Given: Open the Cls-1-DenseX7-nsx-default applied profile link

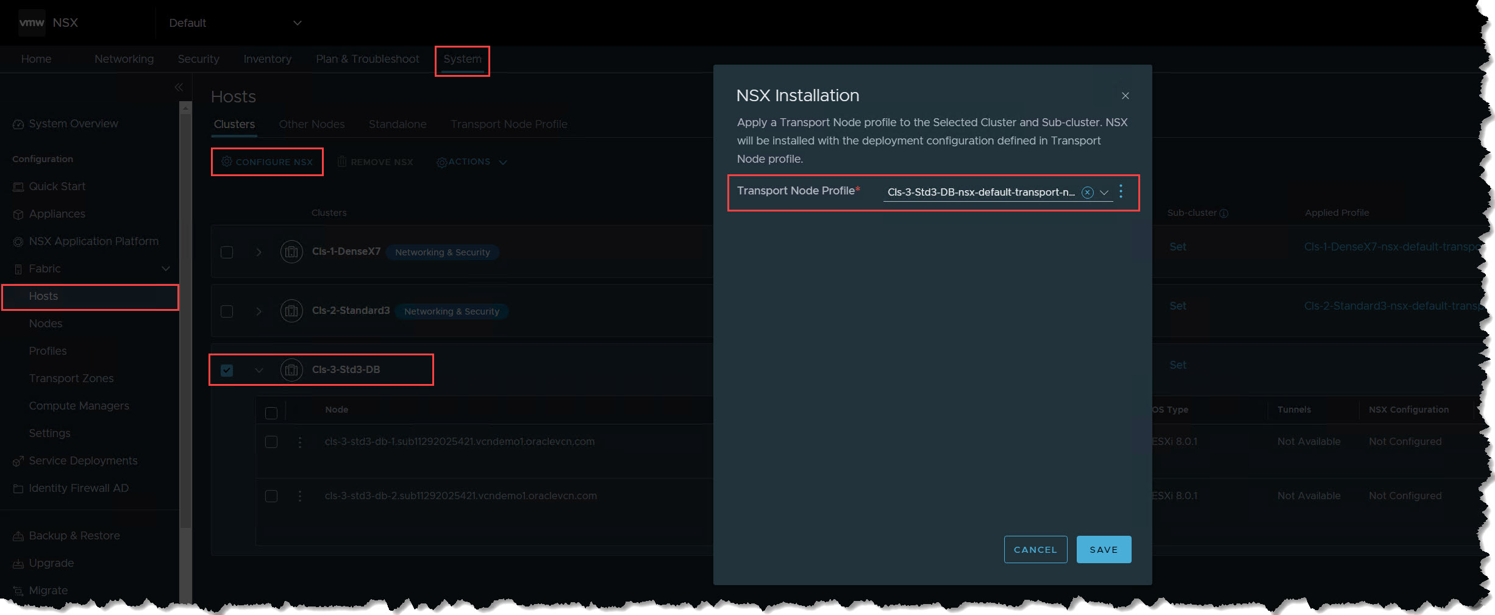Looking at the screenshot, I should (1393, 247).
